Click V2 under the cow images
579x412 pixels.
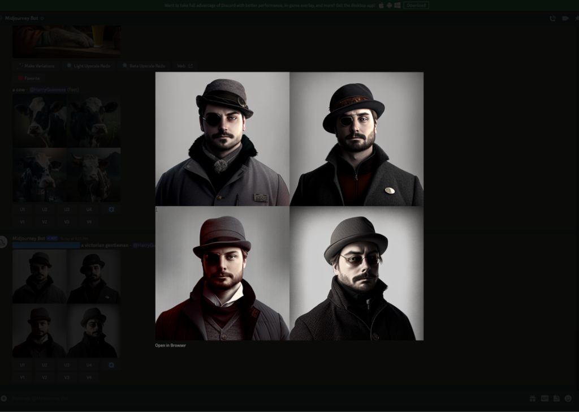point(45,222)
